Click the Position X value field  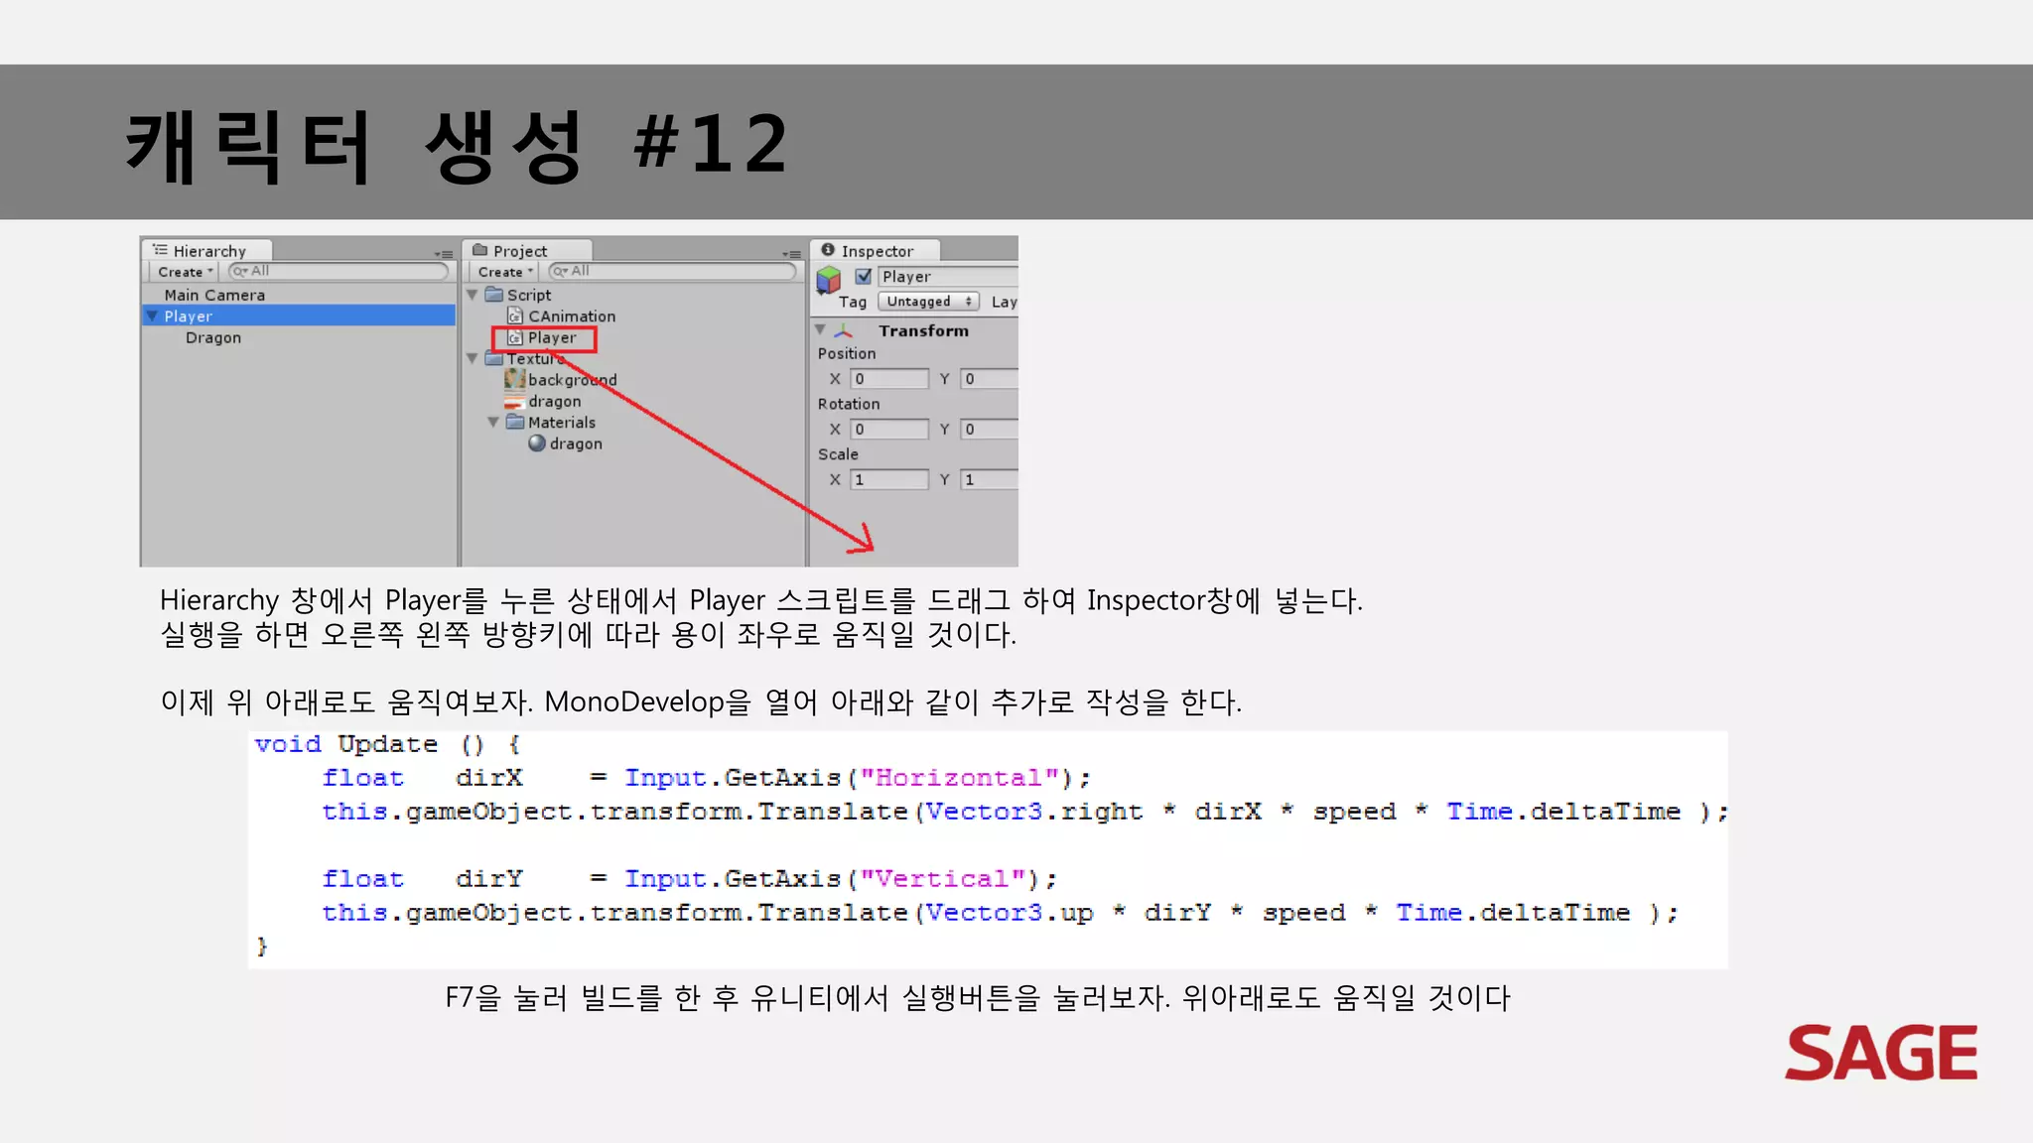(x=889, y=379)
